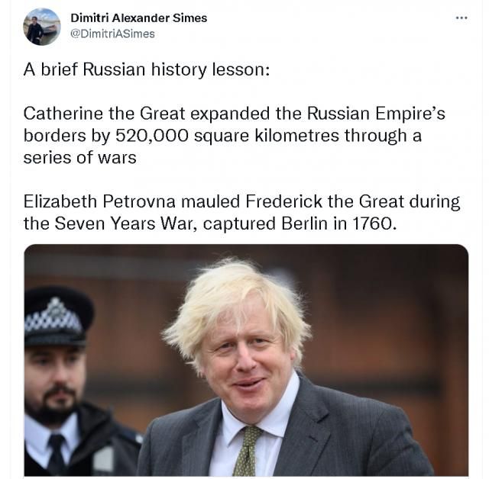
Task: Open Dimitri Alexander Simes profile avatar
Action: [42, 27]
